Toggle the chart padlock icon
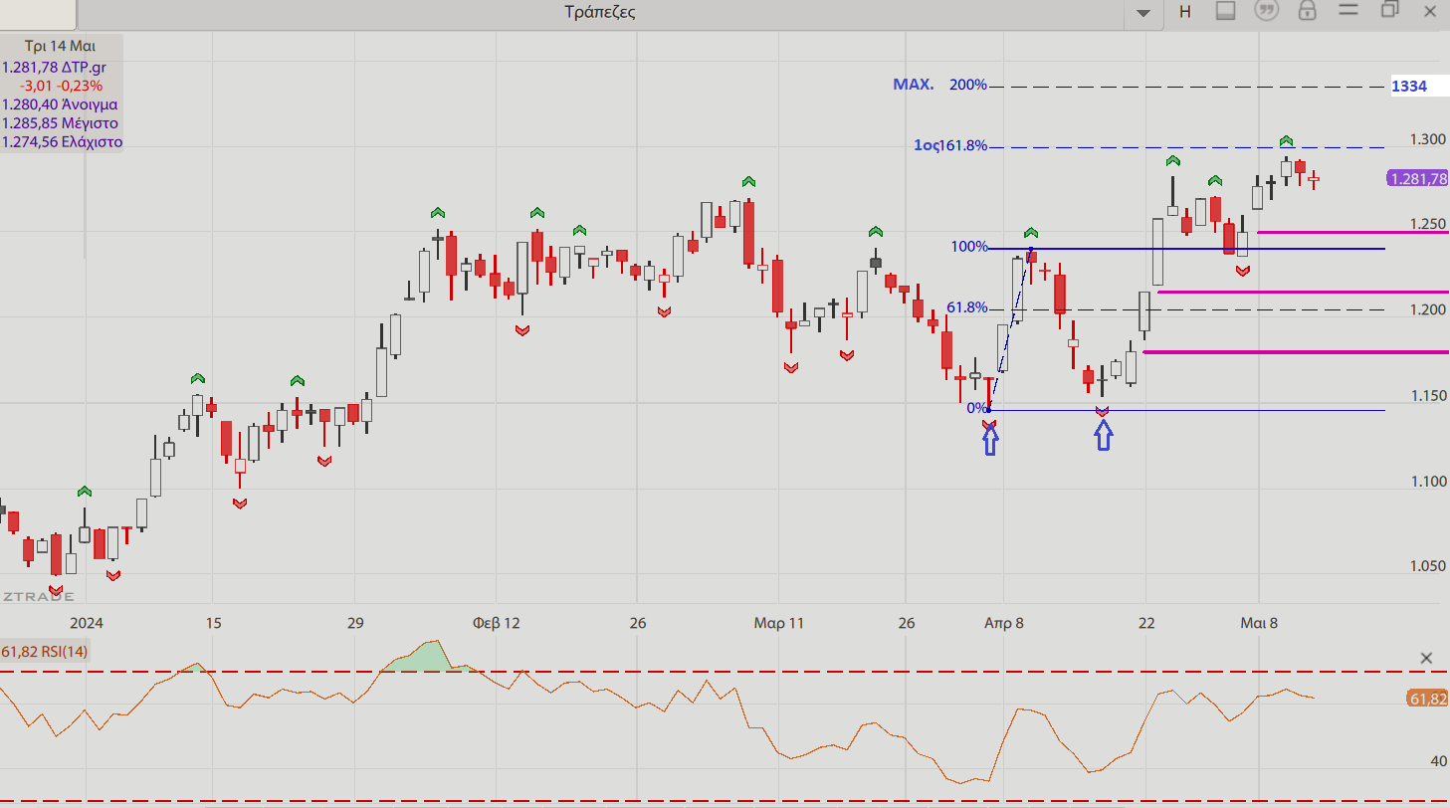 [1308, 11]
